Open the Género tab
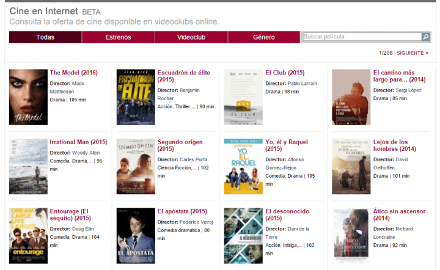This screenshot has height=270, width=440. click(264, 37)
